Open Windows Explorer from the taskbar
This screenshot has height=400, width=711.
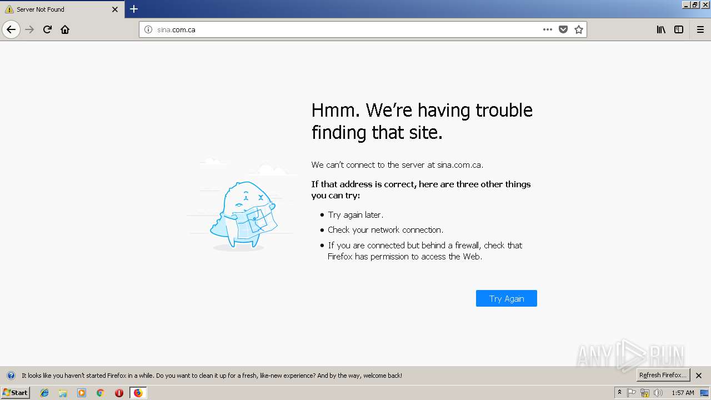(x=63, y=393)
